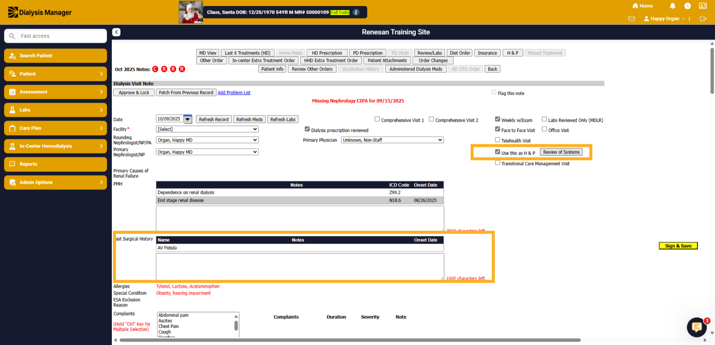Open Happy Organ user dropdown
The image size is (715, 345).
pyautogui.click(x=664, y=18)
